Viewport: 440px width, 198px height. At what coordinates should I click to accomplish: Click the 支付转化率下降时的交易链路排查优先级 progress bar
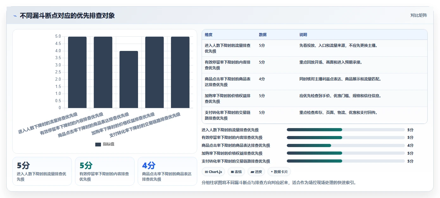(346, 161)
